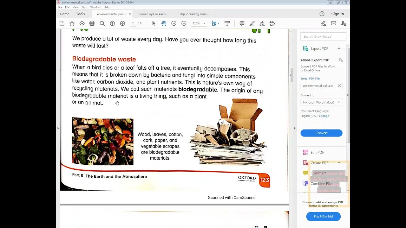Click the blue Convert button
406x228 pixels.
(321, 133)
